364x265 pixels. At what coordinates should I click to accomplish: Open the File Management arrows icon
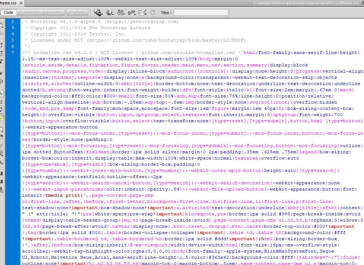click(120, 12)
